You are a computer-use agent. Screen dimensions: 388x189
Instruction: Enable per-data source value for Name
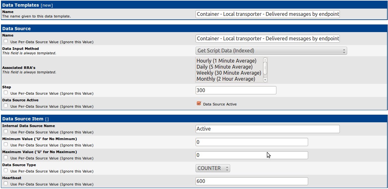(6, 41)
